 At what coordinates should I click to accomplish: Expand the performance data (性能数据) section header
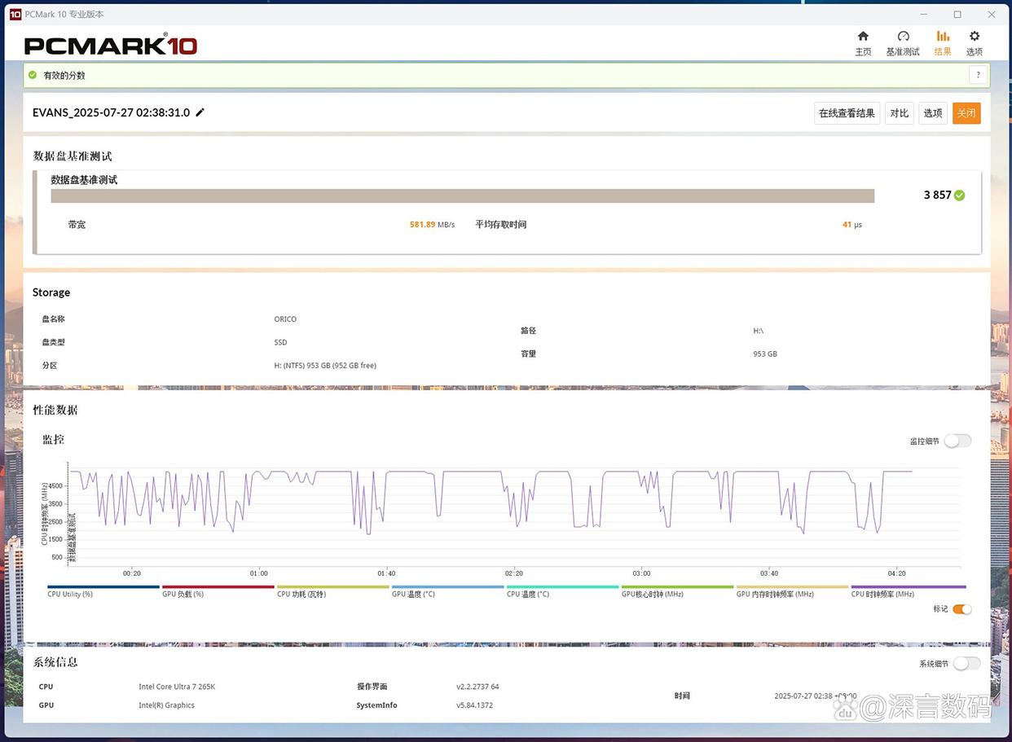tap(55, 410)
